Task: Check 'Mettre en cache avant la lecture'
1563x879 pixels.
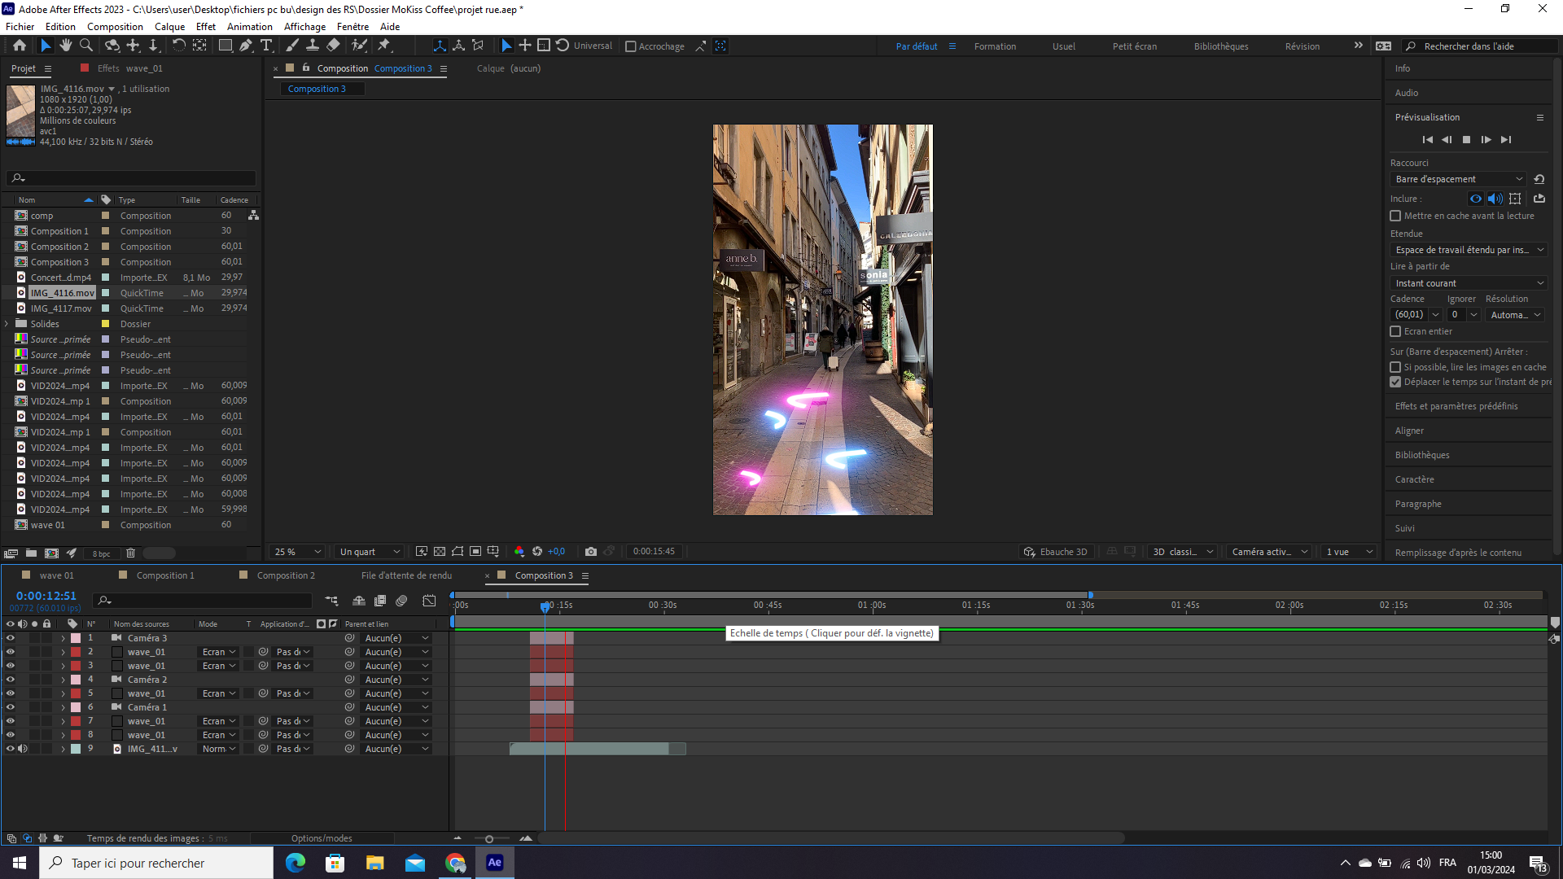Action: [1395, 216]
